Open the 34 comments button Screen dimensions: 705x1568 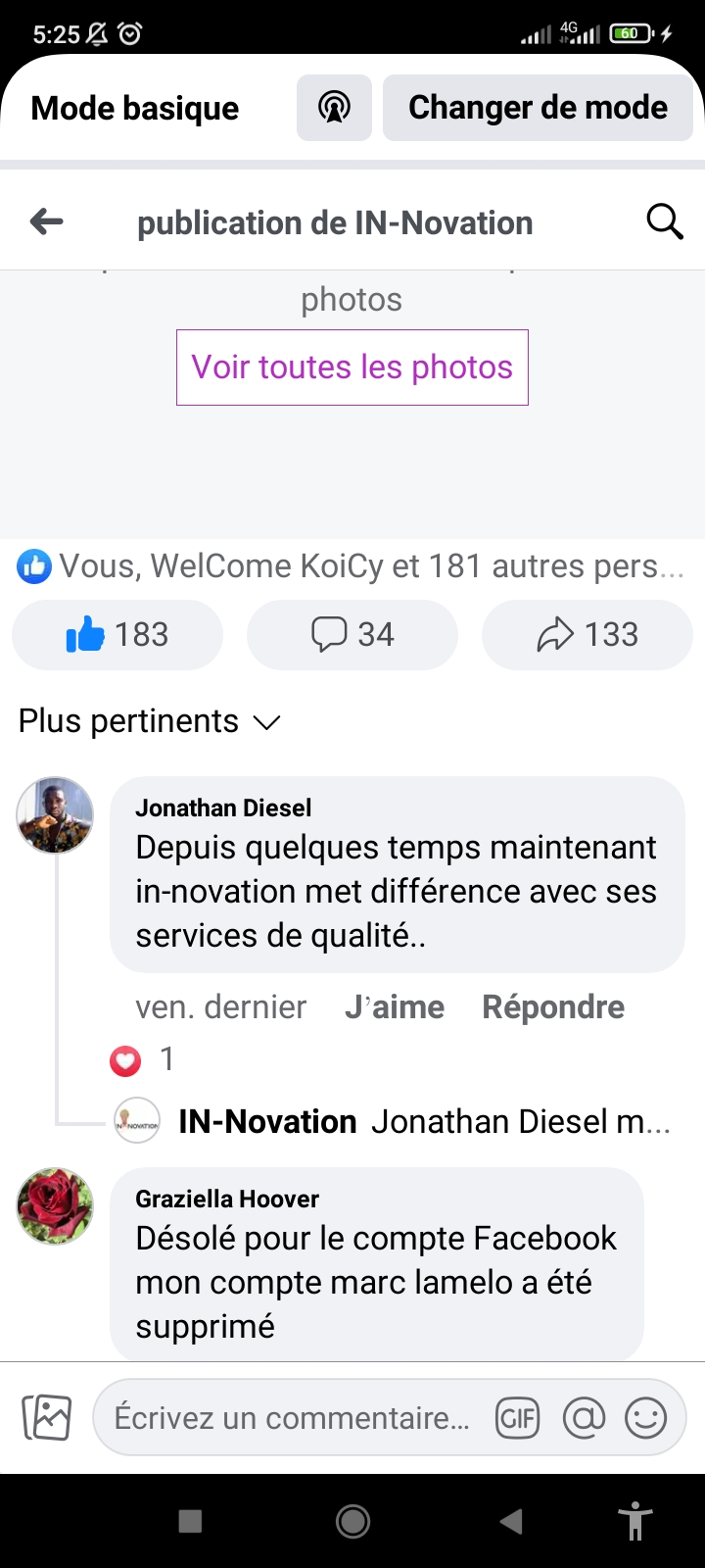(352, 635)
